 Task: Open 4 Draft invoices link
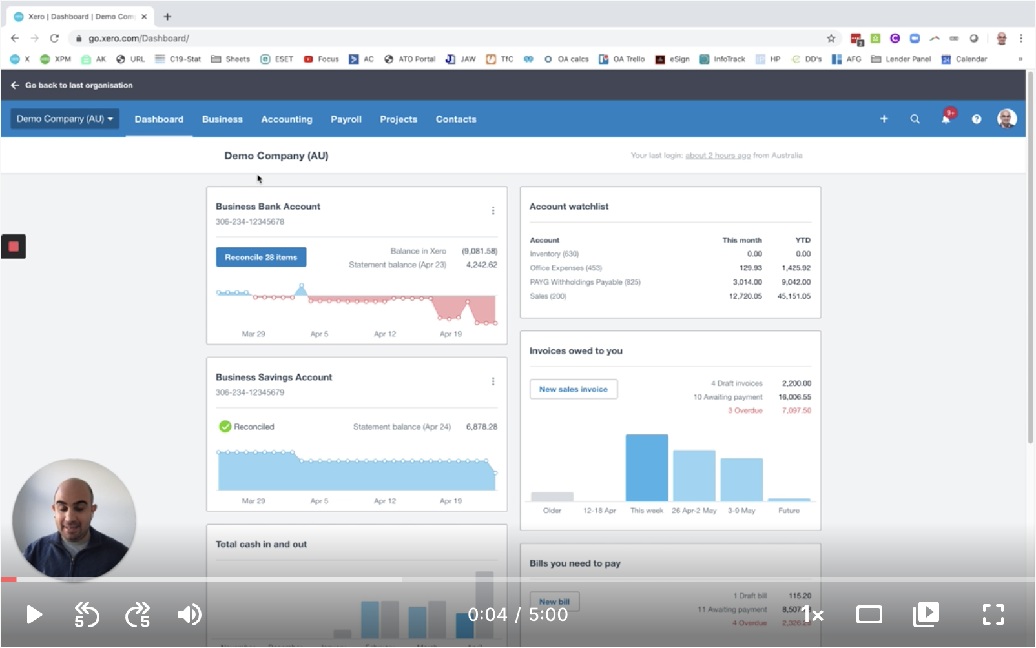click(x=737, y=383)
